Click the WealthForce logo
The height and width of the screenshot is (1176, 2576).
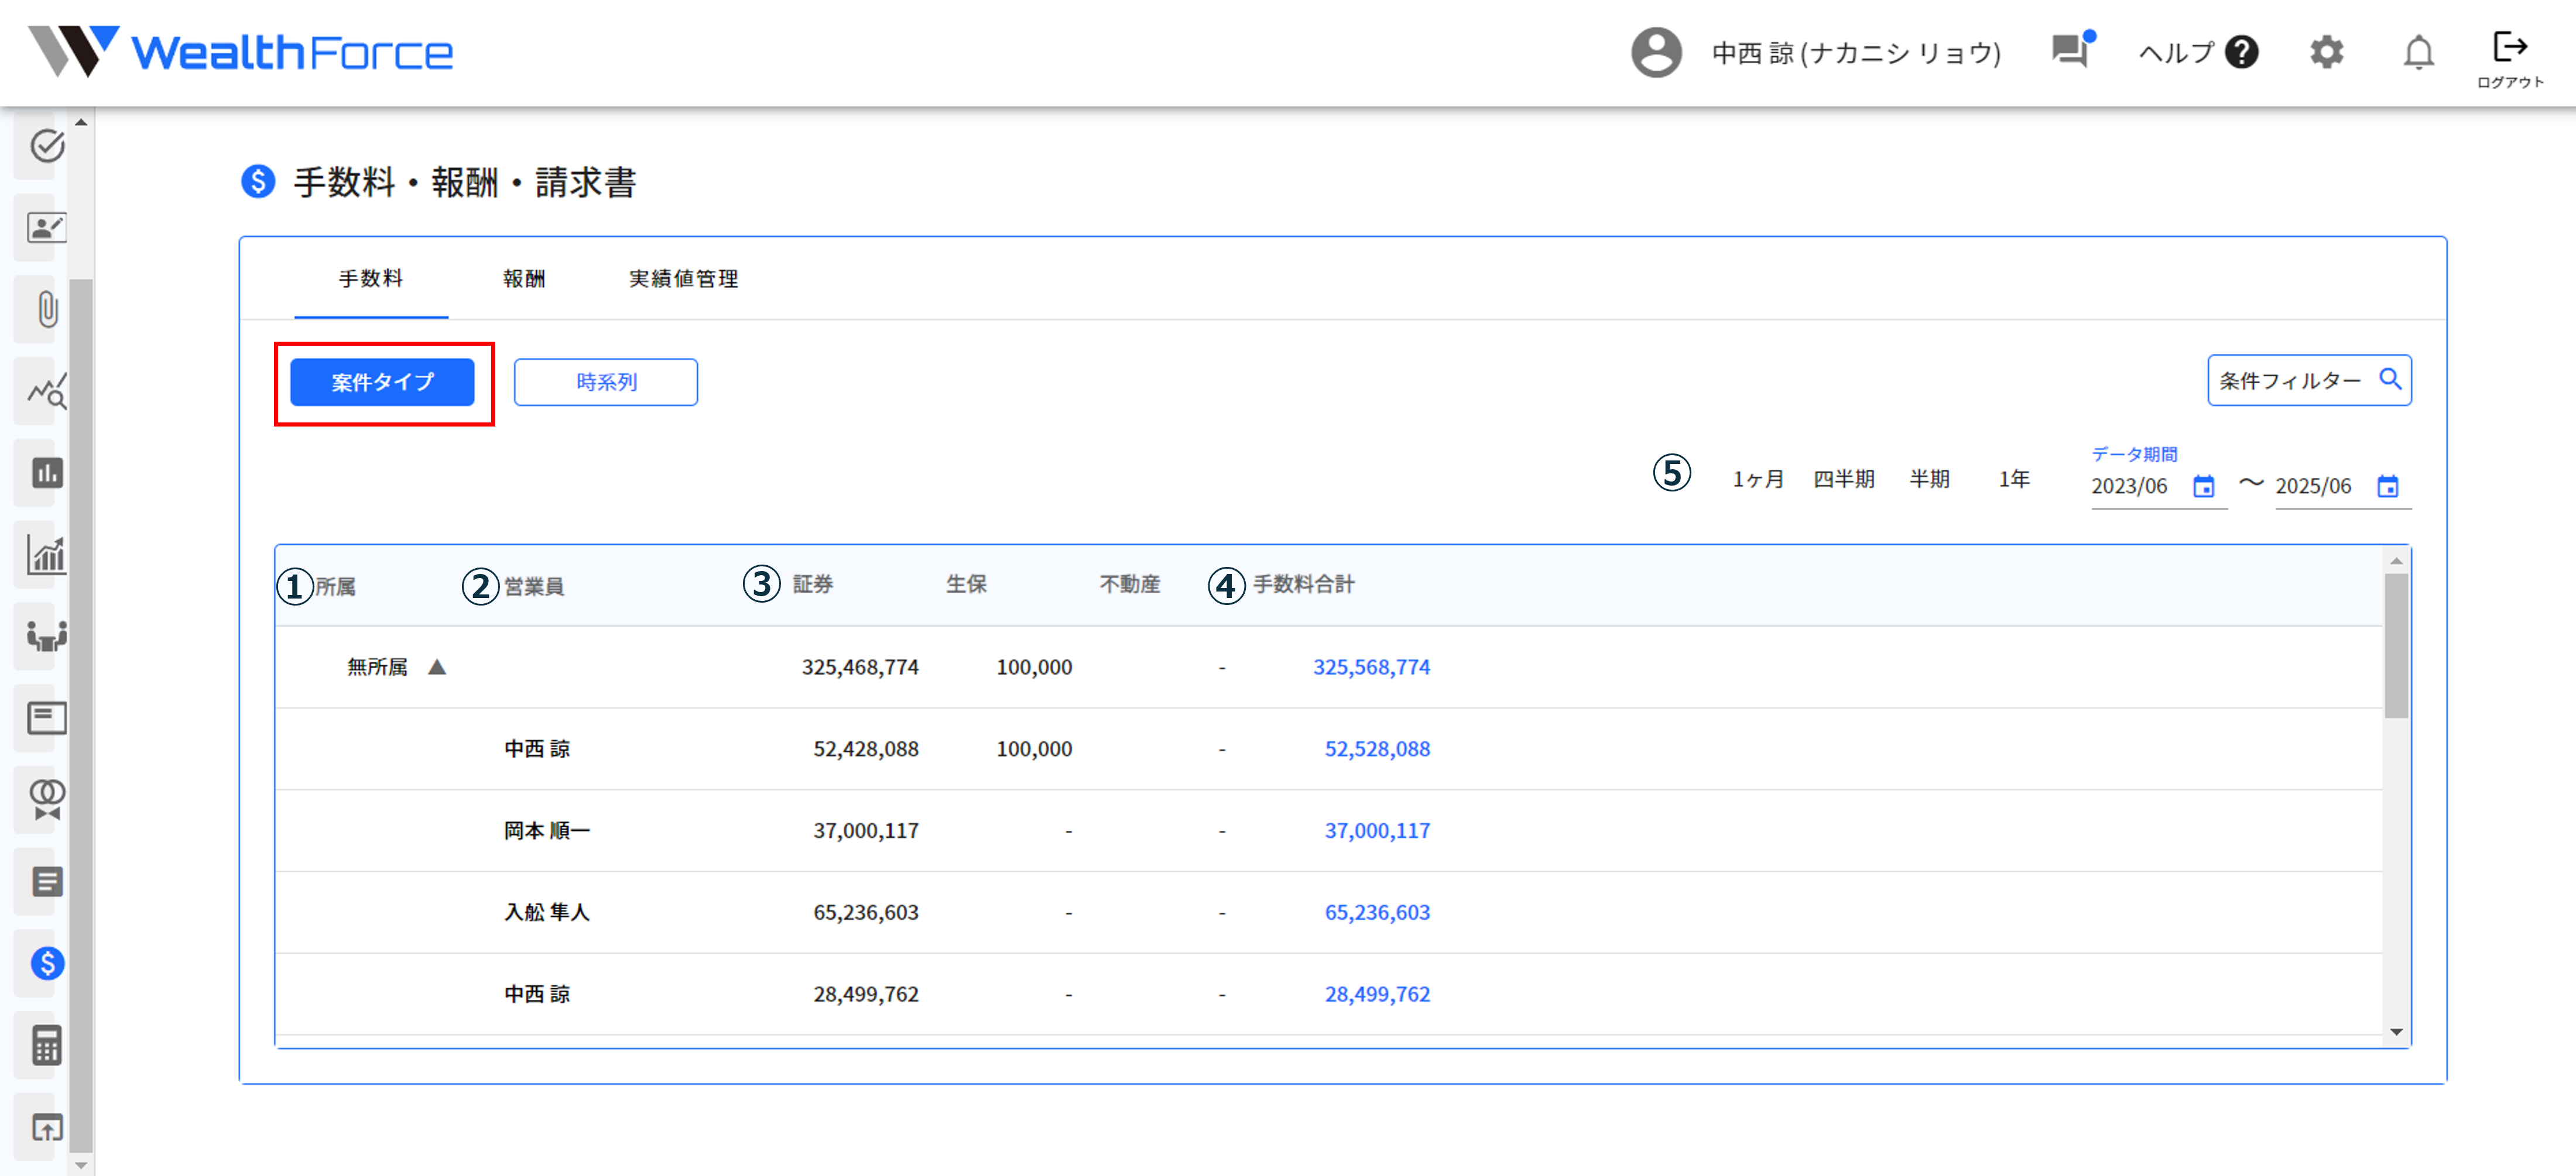pos(241,52)
